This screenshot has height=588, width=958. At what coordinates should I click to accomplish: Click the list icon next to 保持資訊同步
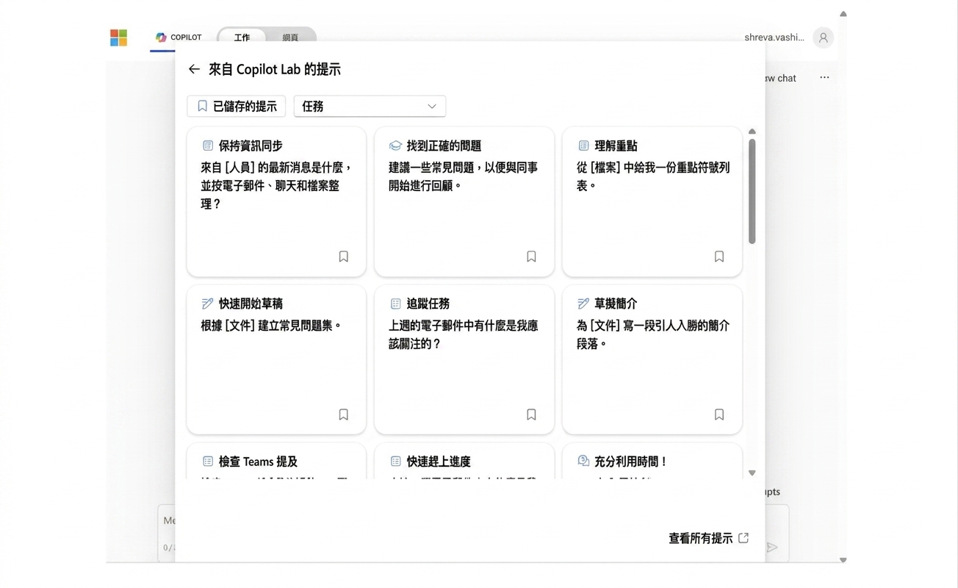(x=208, y=146)
